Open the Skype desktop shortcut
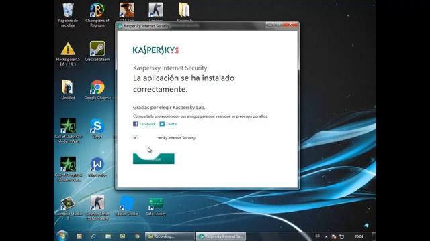This screenshot has height=241, width=430. click(97, 128)
